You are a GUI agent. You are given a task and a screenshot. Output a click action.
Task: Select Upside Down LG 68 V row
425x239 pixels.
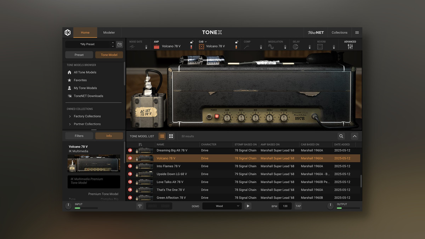click(x=243, y=174)
